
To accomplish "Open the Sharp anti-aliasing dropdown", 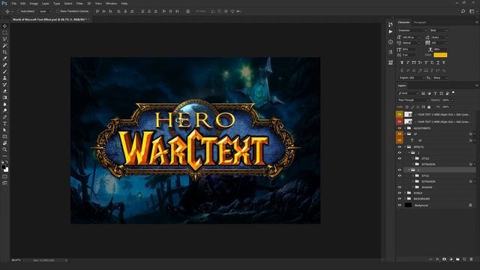I will [441, 78].
